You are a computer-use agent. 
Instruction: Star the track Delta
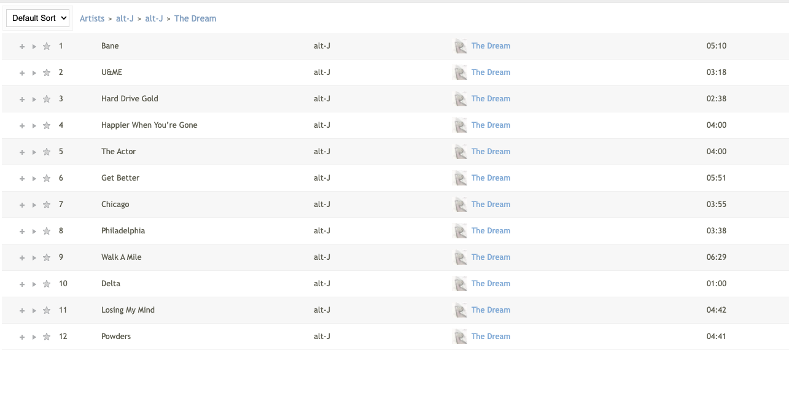point(47,284)
